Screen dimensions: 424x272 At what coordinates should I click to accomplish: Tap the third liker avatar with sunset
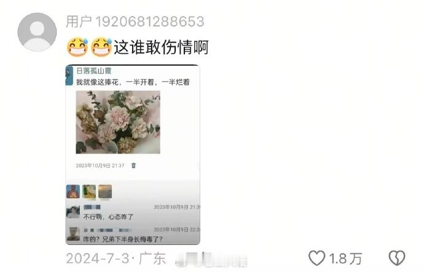[x=105, y=192]
